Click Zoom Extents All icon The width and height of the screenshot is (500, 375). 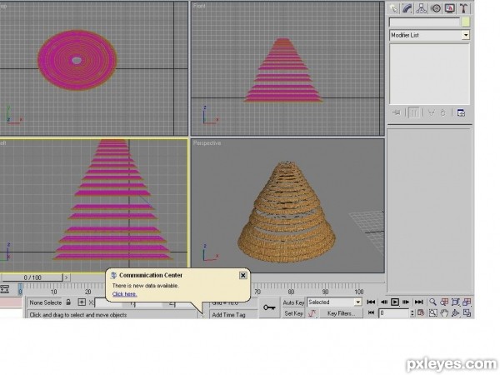[x=467, y=302]
